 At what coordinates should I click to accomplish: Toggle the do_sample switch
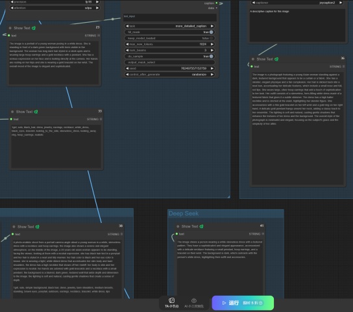click(x=211, y=57)
